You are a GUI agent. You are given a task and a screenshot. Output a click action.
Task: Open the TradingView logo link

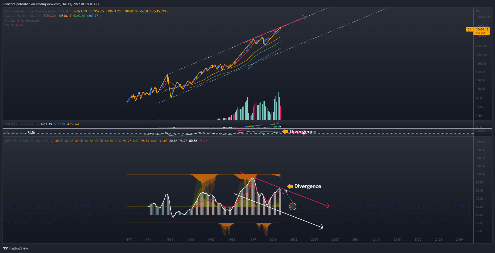point(15,248)
